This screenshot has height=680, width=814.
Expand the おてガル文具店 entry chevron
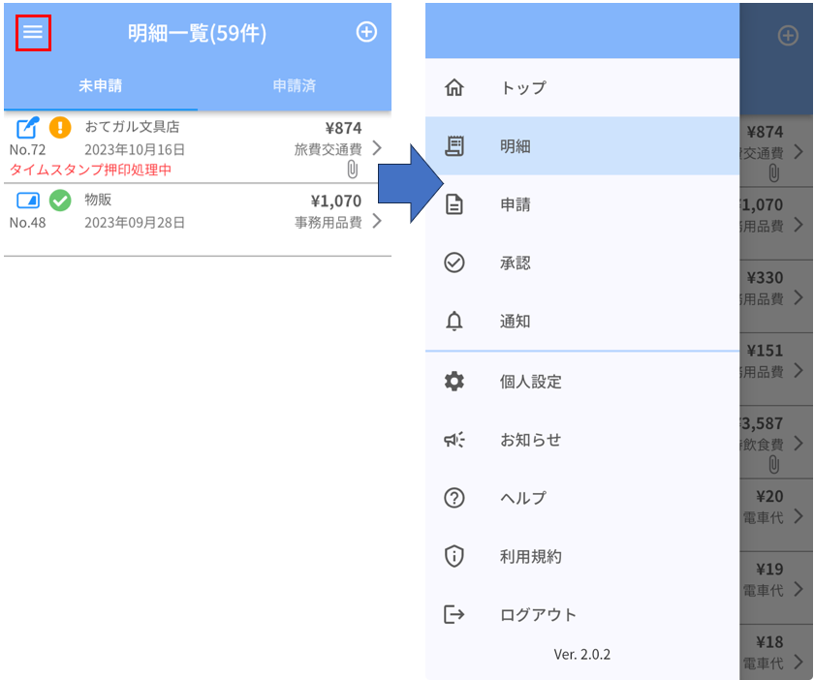click(377, 148)
